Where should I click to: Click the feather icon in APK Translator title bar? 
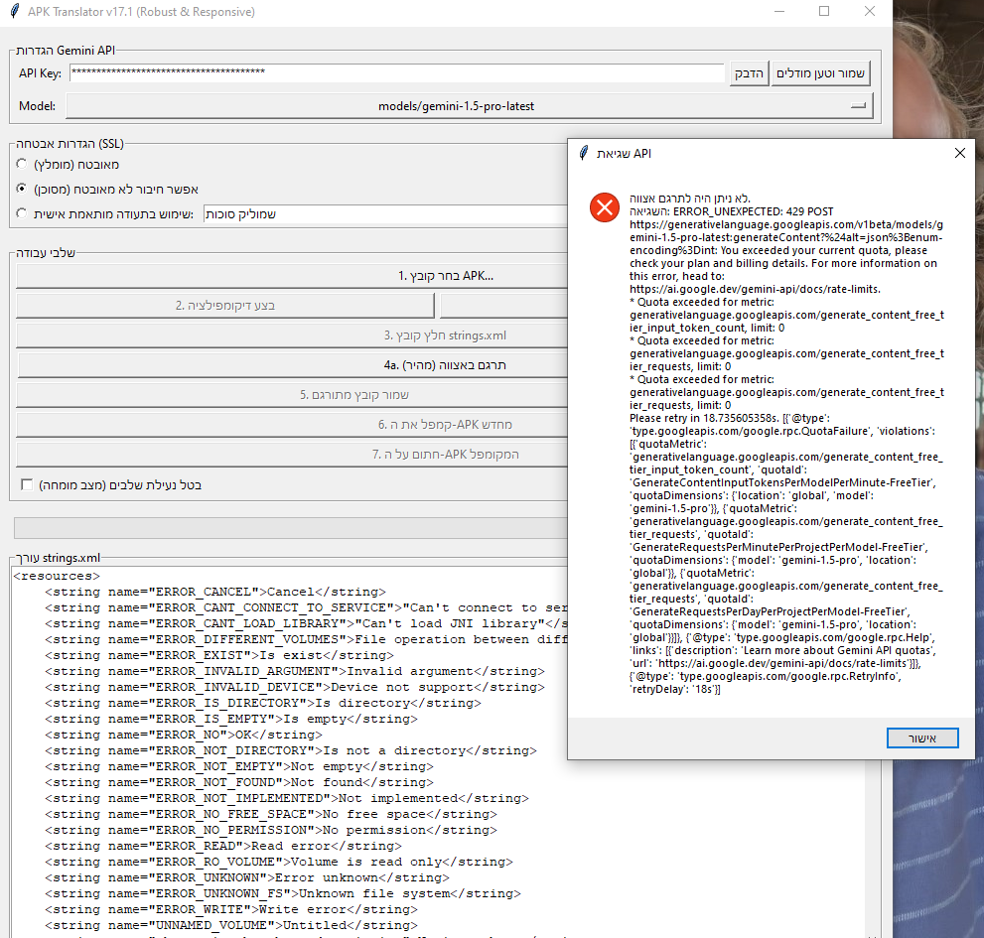coord(12,12)
